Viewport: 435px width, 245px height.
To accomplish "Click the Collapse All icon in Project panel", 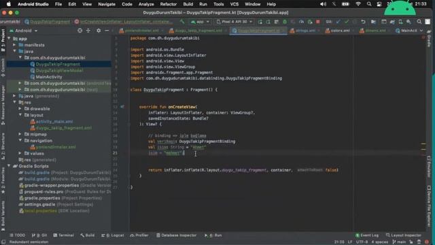I will [x=88, y=31].
